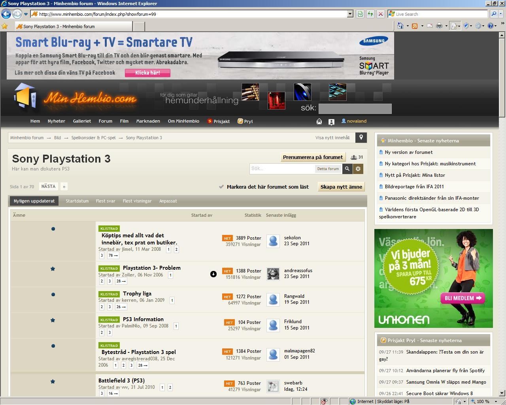The width and height of the screenshot is (506, 405).
Task: Select the Flest visningar sorting tab
Action: click(137, 201)
